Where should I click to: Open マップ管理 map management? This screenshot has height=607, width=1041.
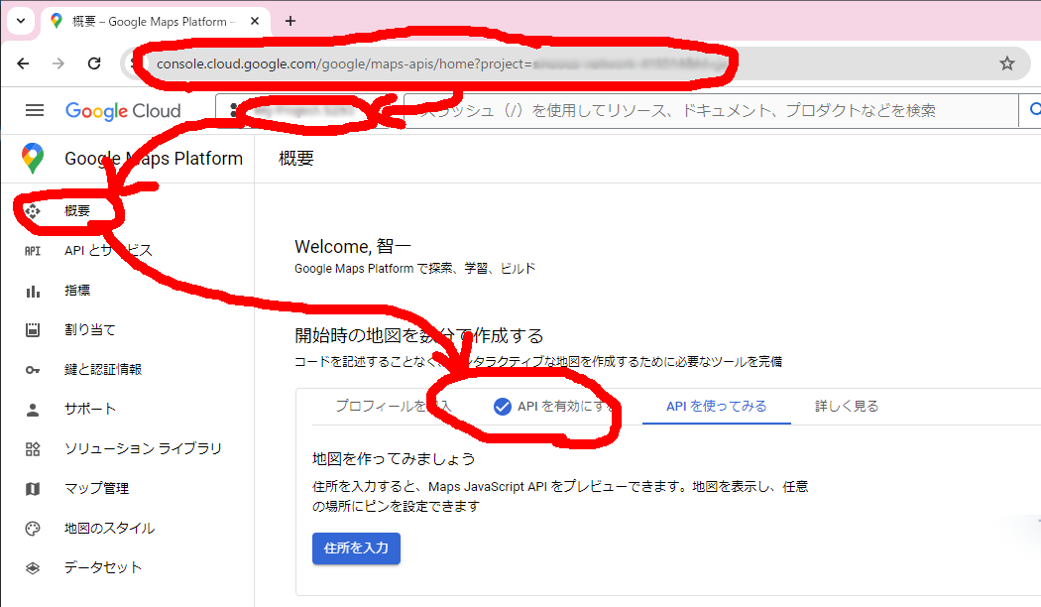[x=96, y=488]
